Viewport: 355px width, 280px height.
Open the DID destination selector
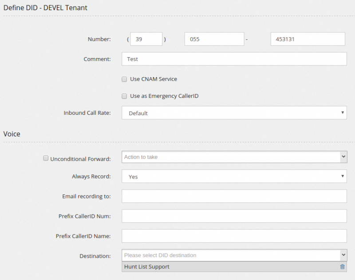tap(234, 255)
